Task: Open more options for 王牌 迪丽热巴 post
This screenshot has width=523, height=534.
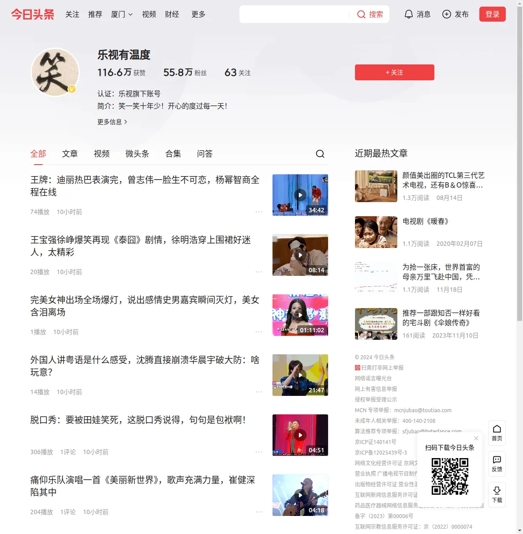Action: click(259, 212)
